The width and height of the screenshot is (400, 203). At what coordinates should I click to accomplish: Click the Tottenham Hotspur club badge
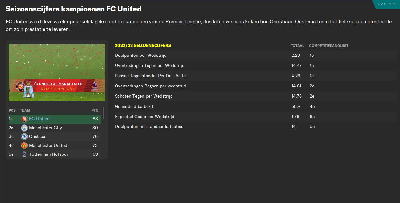click(x=24, y=154)
